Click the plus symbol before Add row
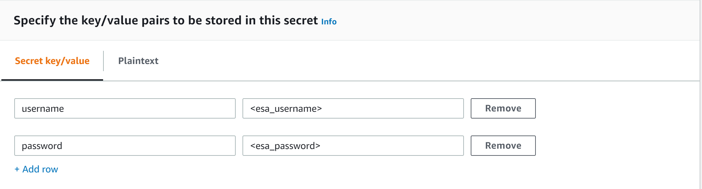Image resolution: width=702 pixels, height=189 pixels. (17, 169)
